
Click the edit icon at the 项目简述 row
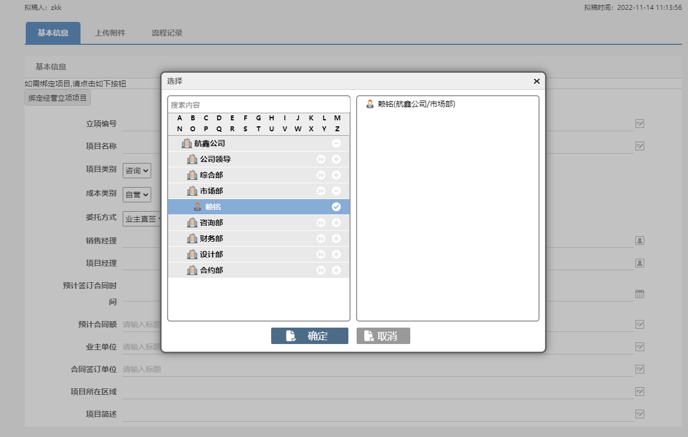coord(639,414)
